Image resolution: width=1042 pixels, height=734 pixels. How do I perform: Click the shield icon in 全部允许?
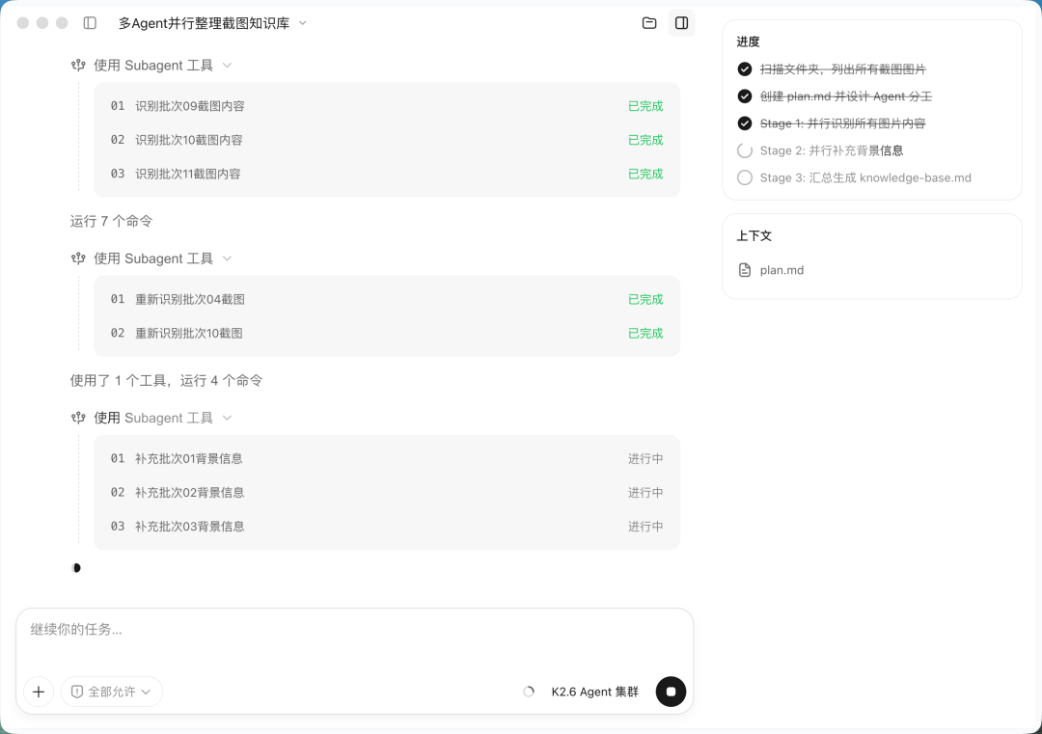(77, 692)
